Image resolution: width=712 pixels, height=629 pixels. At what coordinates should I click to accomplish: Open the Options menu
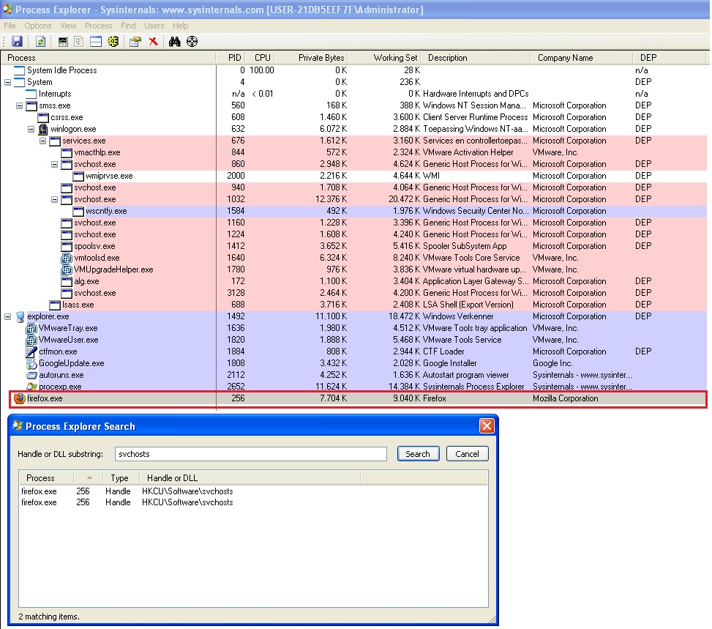click(38, 26)
